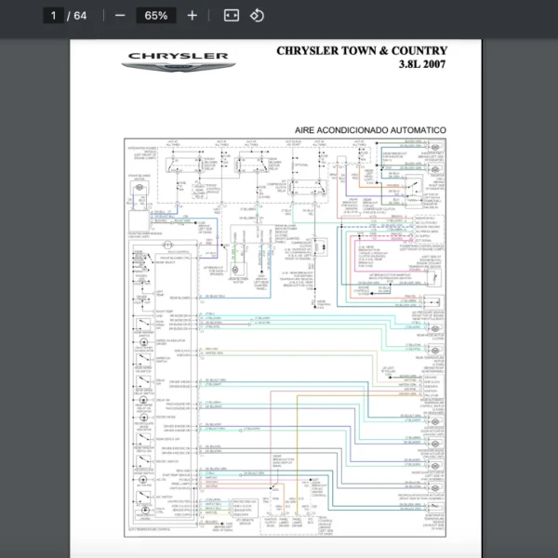This screenshot has height=558, width=558.
Task: Click the total page count 64
Action: point(81,16)
